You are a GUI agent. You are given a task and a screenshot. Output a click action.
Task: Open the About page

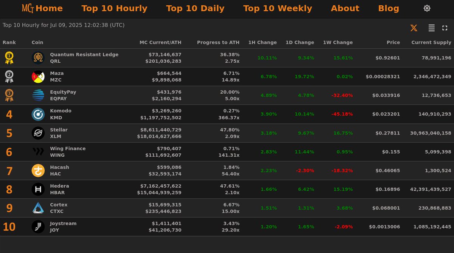click(345, 8)
